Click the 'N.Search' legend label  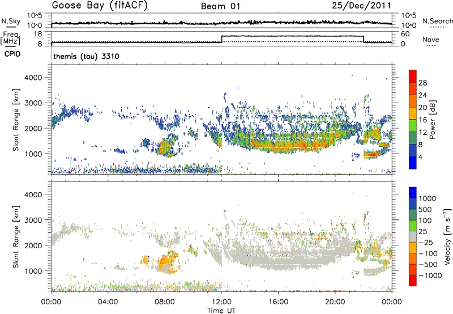[437, 21]
